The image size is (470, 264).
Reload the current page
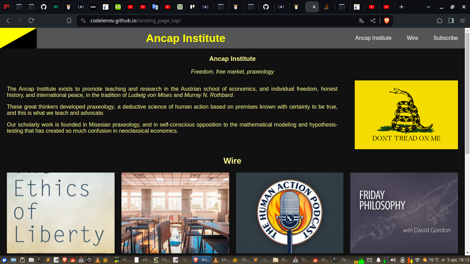click(x=31, y=21)
